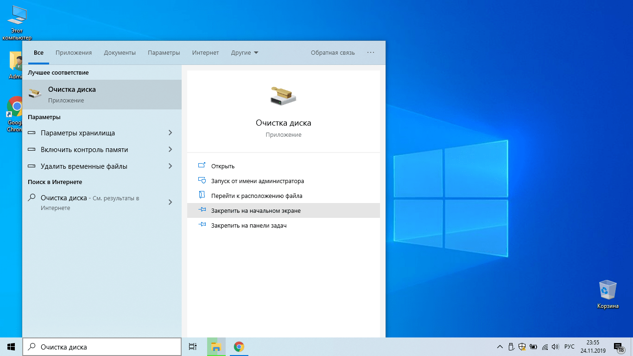This screenshot has height=356, width=633.
Task: Click the Обратная связь link
Action: point(333,53)
